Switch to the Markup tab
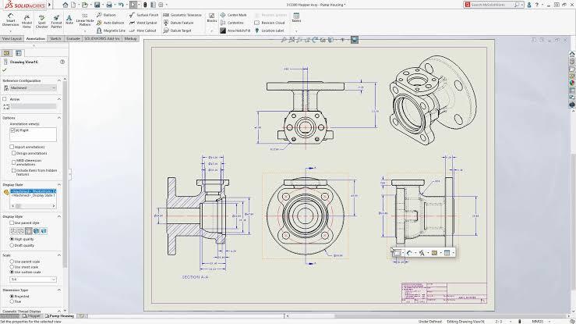Image resolution: width=576 pixels, height=324 pixels. (130, 38)
